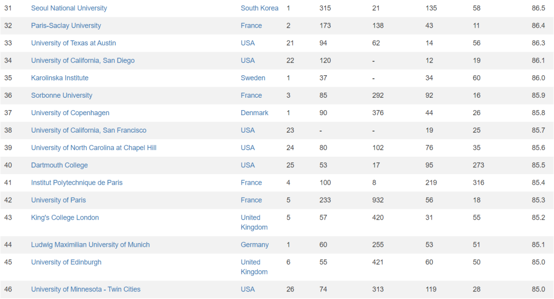Open the Karolinska Institute page

(60, 78)
